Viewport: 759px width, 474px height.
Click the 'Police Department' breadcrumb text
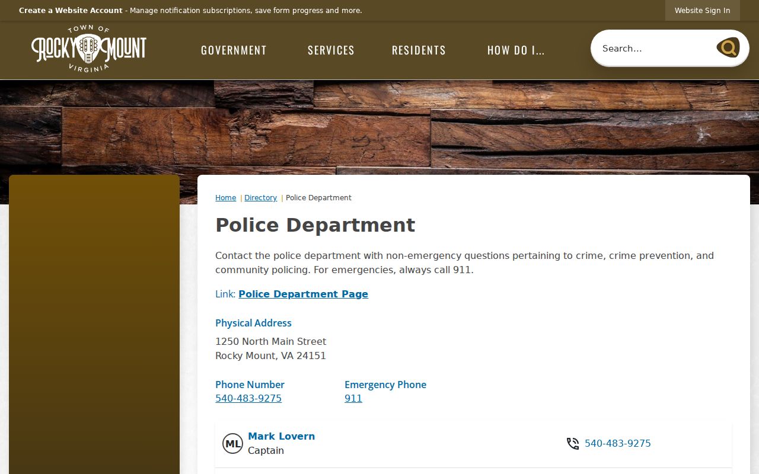(318, 198)
